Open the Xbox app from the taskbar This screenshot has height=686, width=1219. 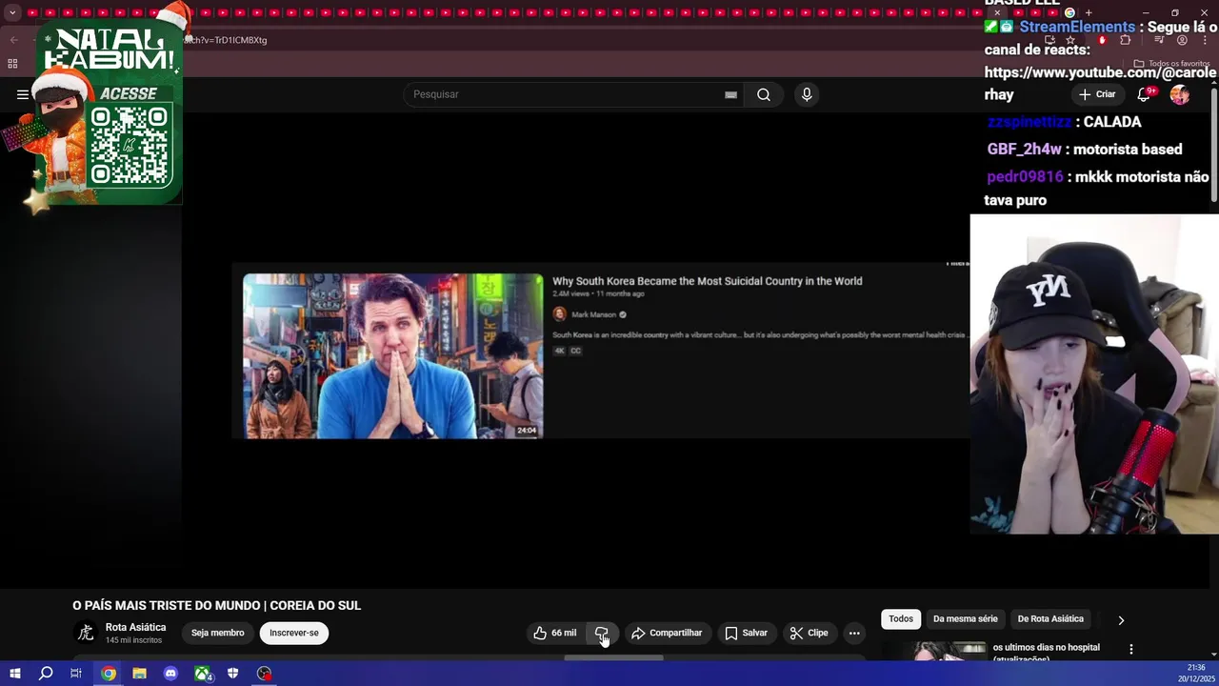[x=203, y=674]
